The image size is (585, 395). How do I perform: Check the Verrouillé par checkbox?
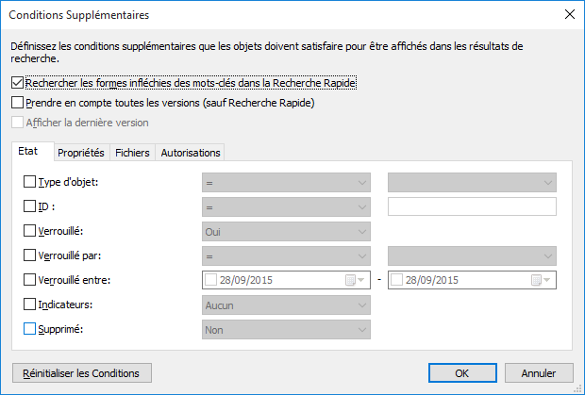point(30,255)
